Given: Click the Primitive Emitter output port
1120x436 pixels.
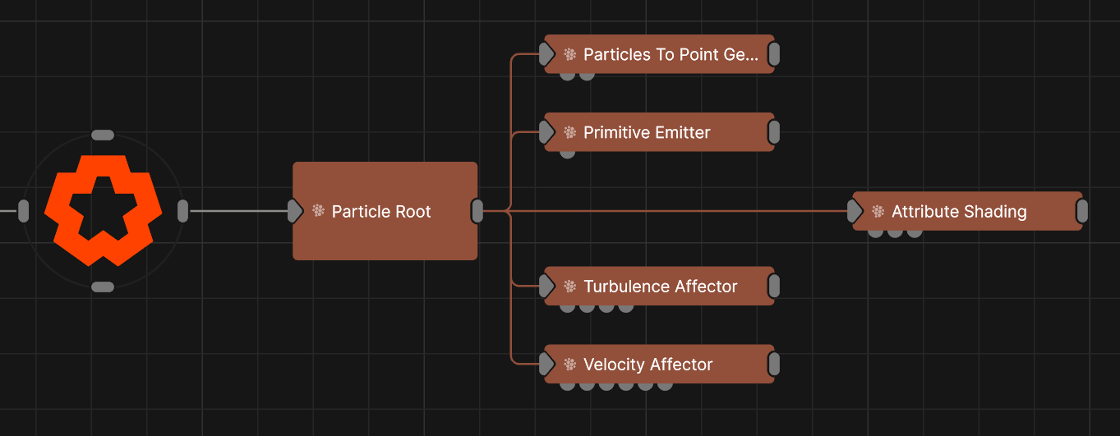Looking at the screenshot, I should [x=773, y=132].
